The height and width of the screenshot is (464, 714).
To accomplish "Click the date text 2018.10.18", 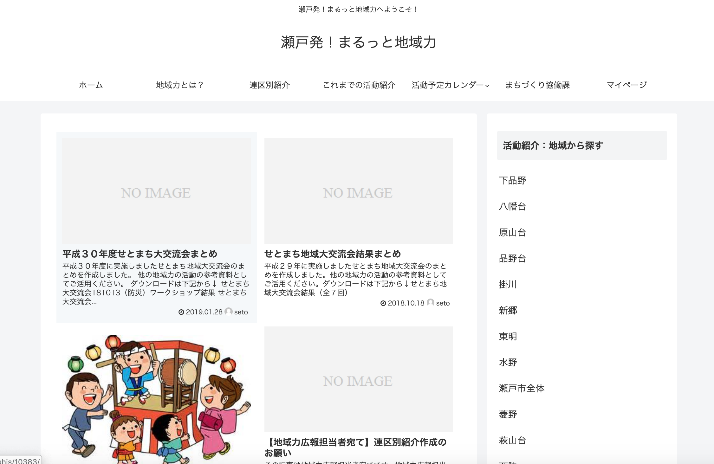I will (x=406, y=303).
